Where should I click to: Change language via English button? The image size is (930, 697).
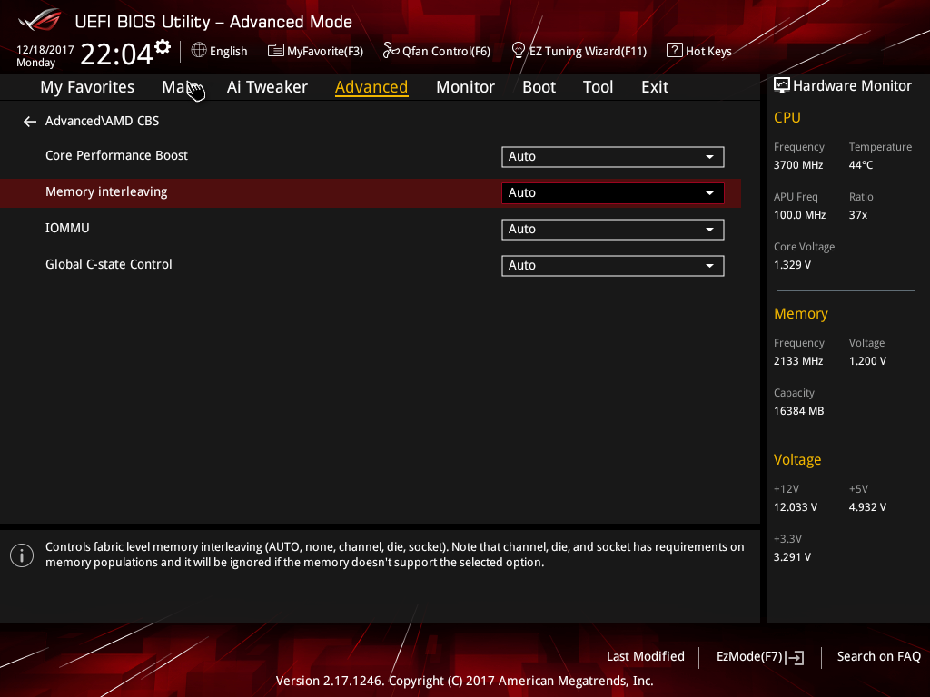click(x=228, y=52)
